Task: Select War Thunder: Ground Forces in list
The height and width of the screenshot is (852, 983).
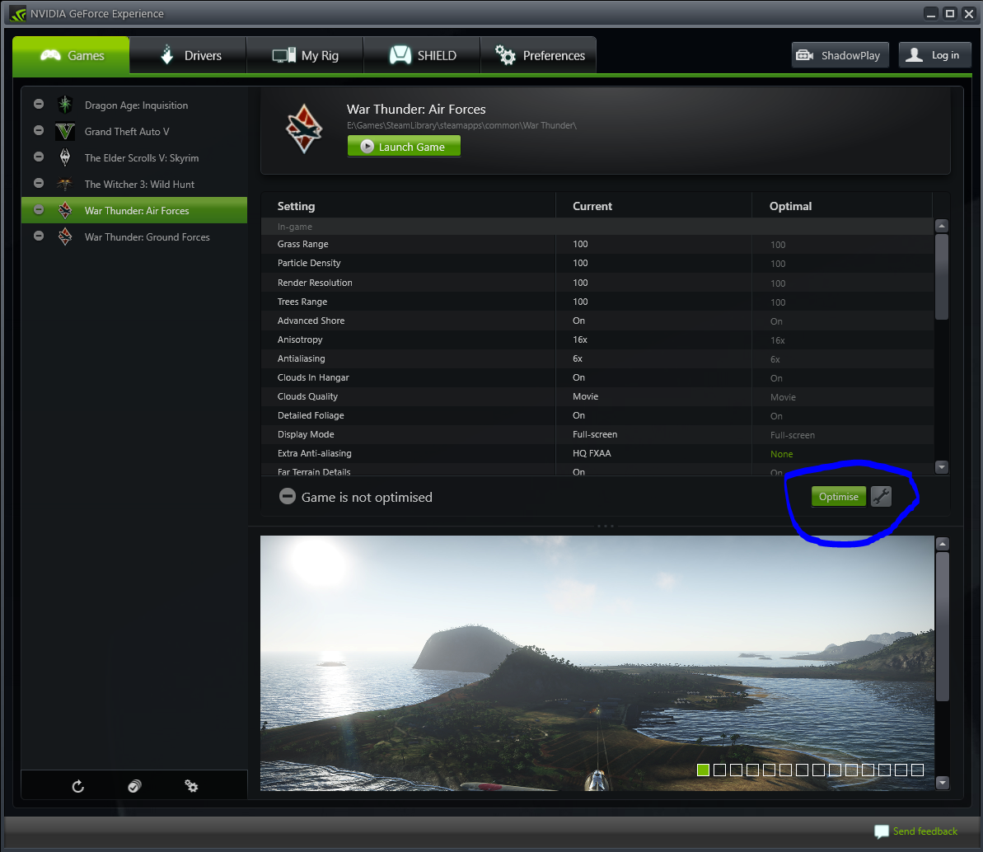Action: click(x=134, y=236)
